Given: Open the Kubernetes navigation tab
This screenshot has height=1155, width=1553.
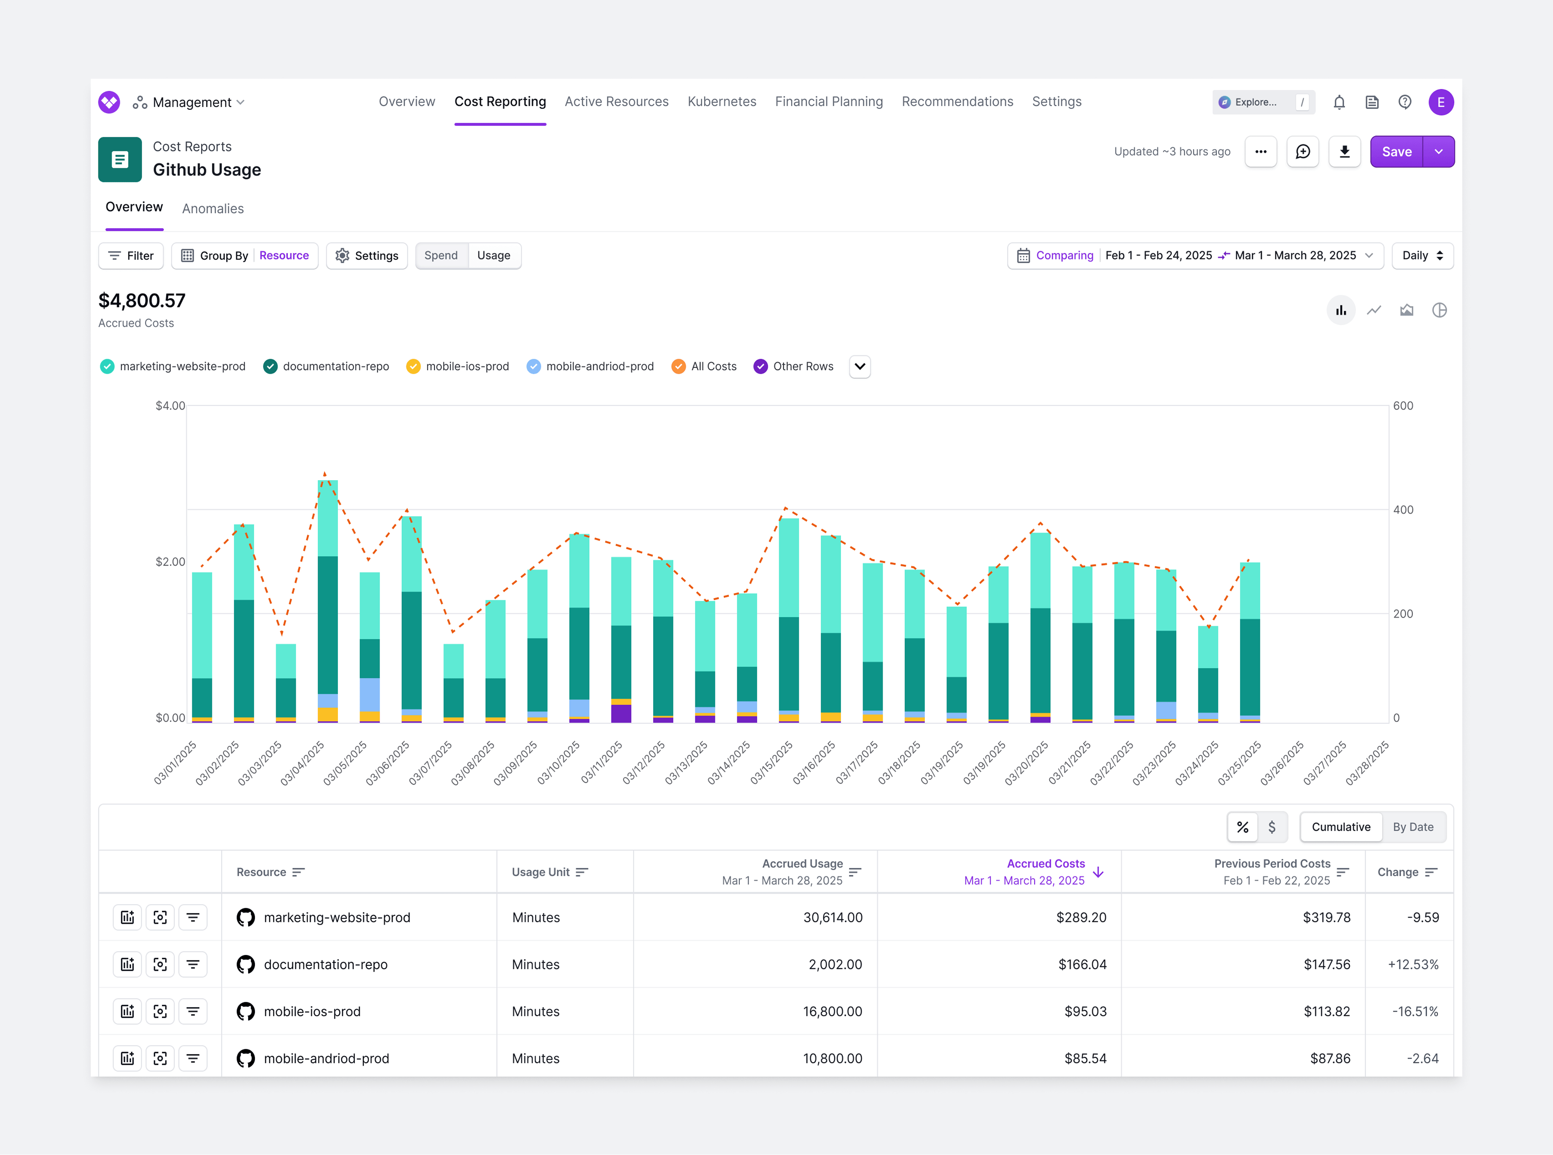Looking at the screenshot, I should 722,102.
